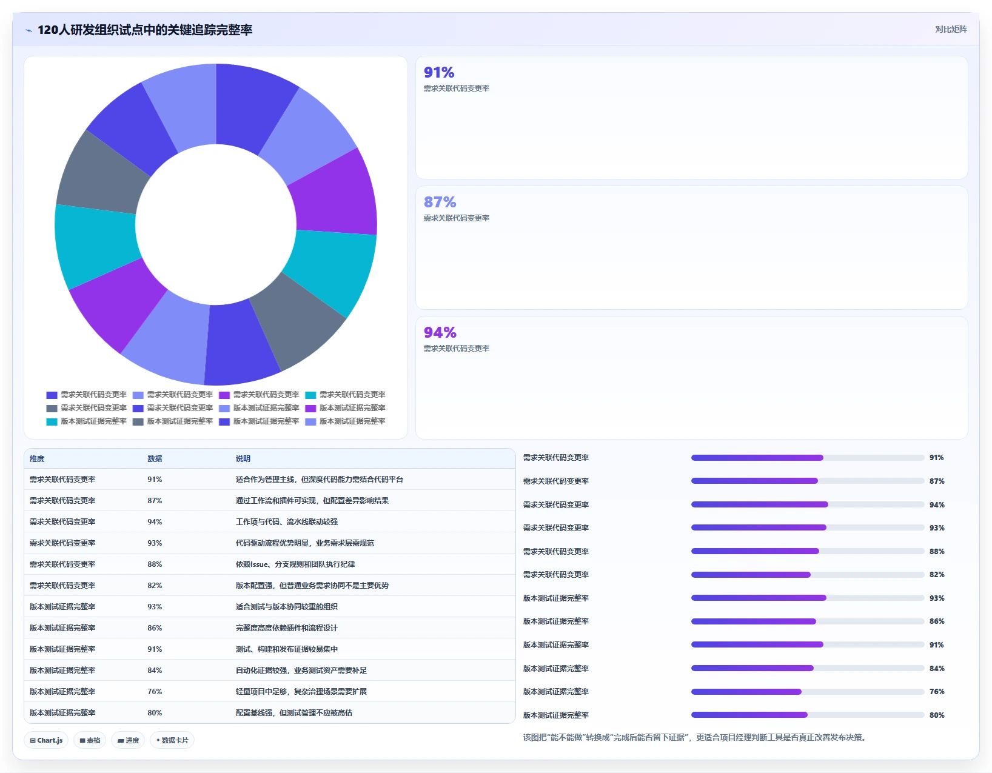Toggle the cyan 版本测试证据完整率 legend item
This screenshot has height=773, width=992.
click(x=87, y=421)
